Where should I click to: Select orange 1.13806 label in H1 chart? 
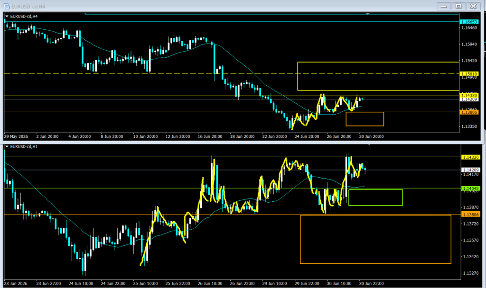(471, 215)
